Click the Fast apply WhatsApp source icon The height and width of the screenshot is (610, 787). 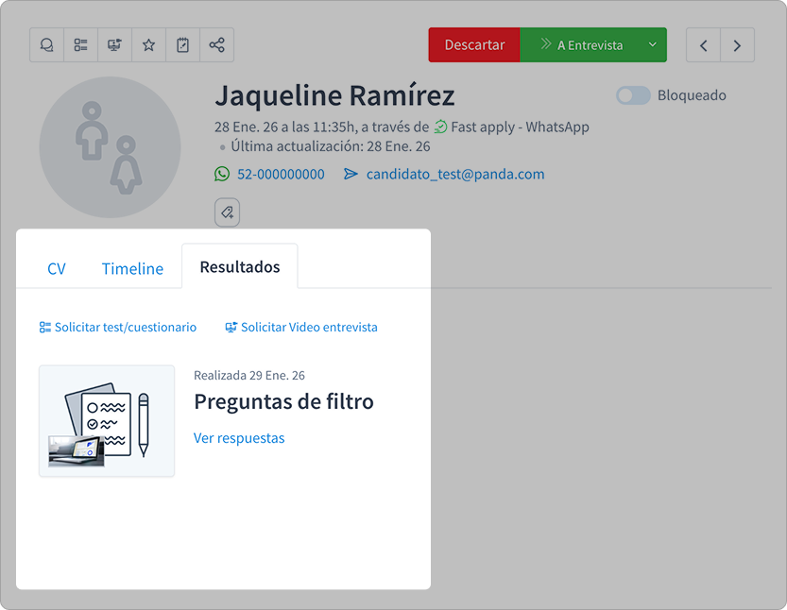pos(441,127)
